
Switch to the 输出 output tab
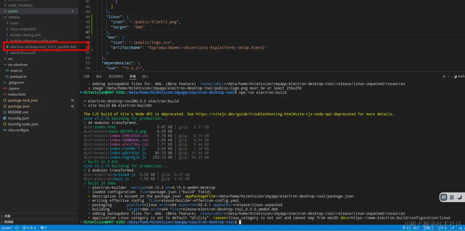pos(99,76)
